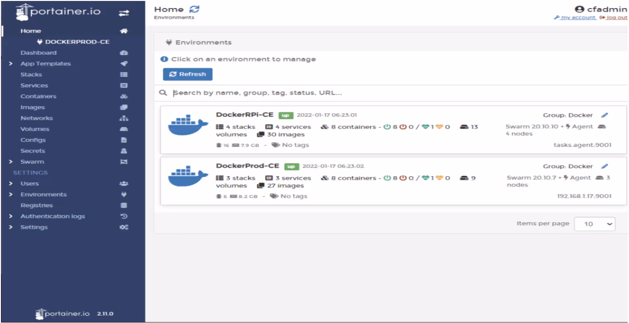
Task: Click the 30 images count text
Action: click(x=286, y=135)
